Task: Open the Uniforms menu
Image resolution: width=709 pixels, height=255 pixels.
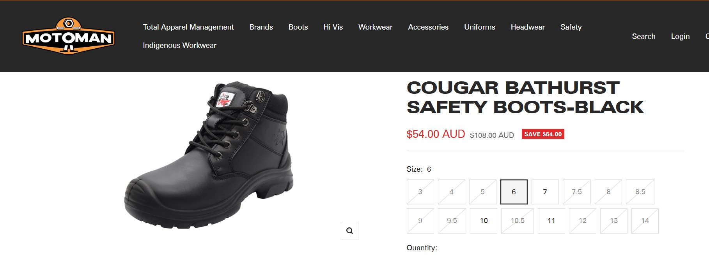Action: point(479,27)
